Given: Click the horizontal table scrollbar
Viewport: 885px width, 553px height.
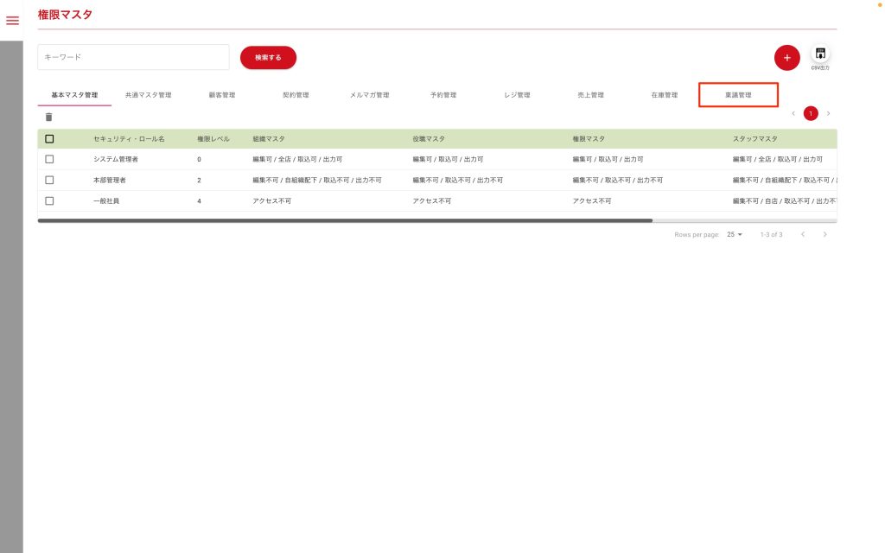Looking at the screenshot, I should click(346, 221).
